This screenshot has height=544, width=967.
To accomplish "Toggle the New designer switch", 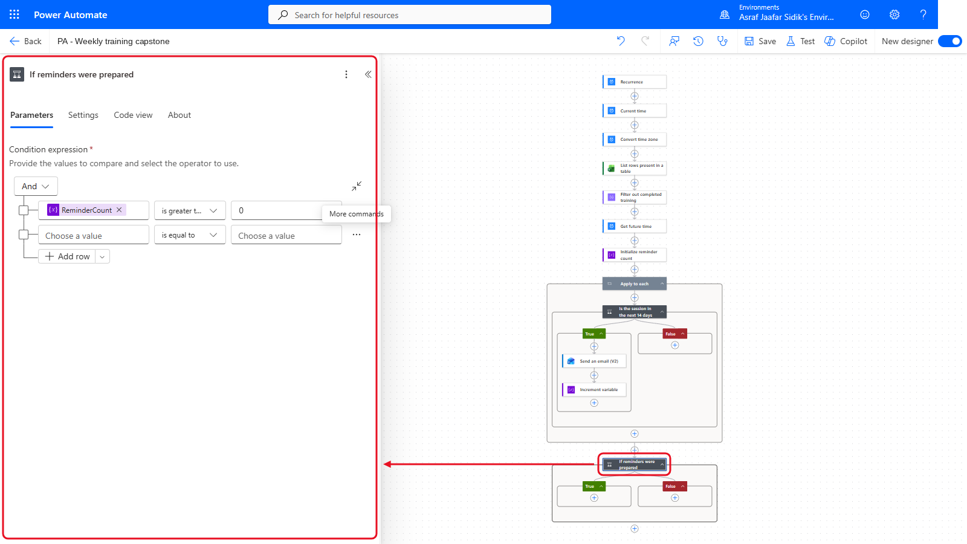I will tap(949, 41).
